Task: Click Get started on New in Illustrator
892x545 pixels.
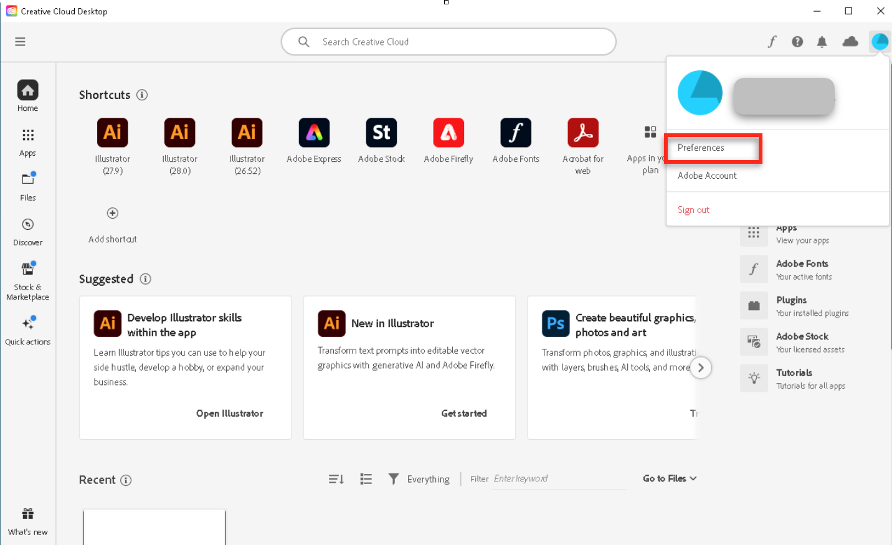Action: click(464, 414)
